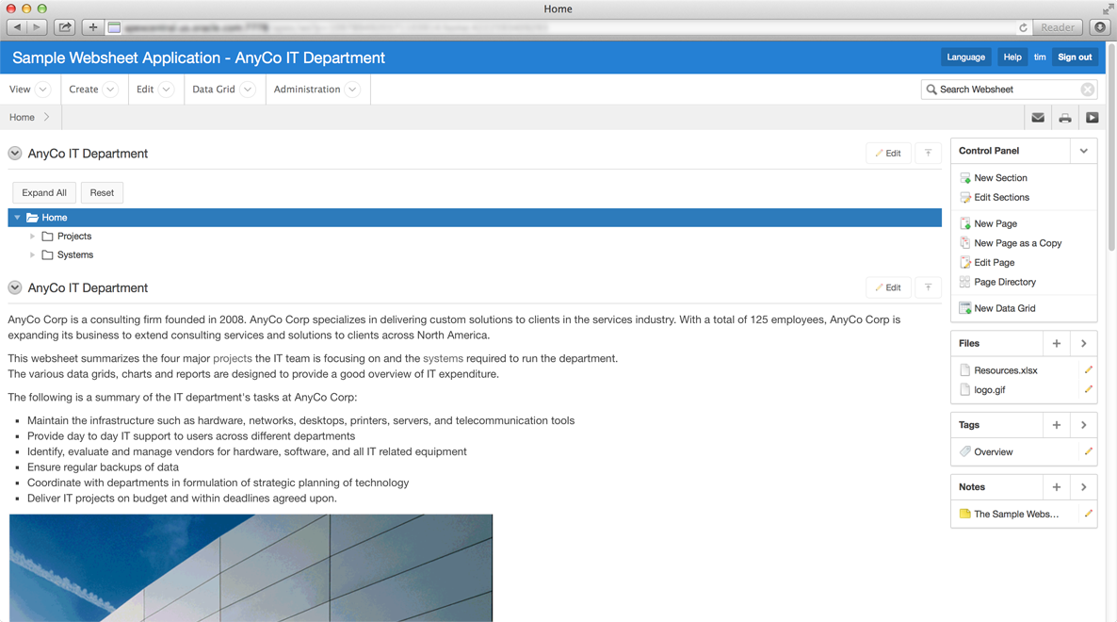The width and height of the screenshot is (1117, 622).
Task: Clear the Search Websheet field
Action: tap(1087, 90)
